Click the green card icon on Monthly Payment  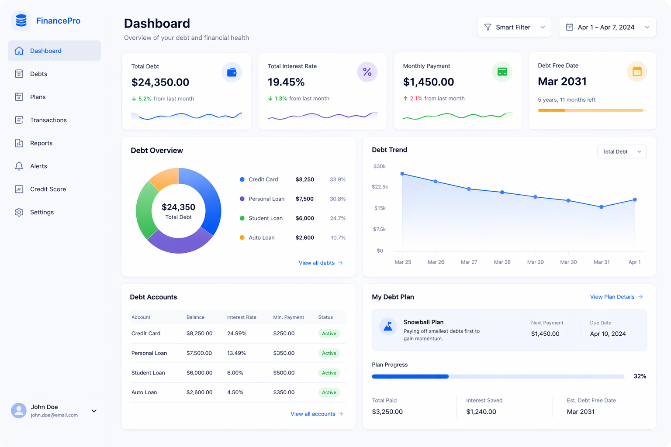[502, 72]
